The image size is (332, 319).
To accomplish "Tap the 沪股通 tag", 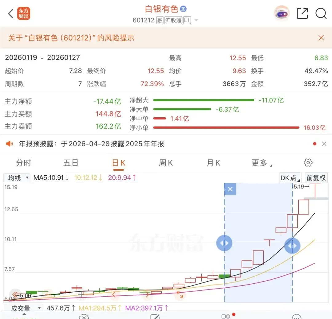I will (173, 20).
